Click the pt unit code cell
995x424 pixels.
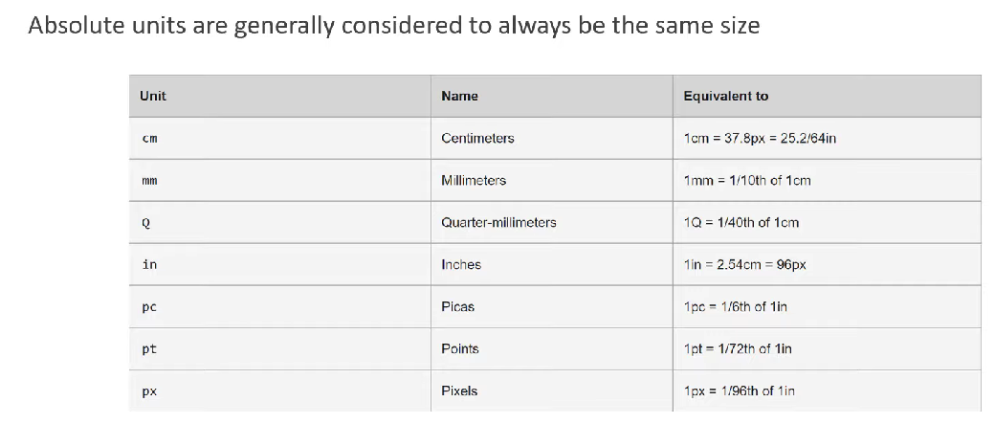click(x=148, y=349)
